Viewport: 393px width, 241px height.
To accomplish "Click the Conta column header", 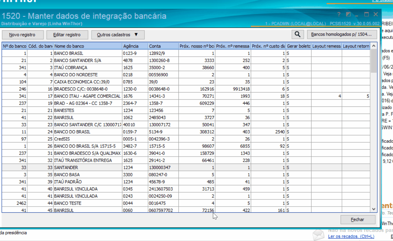I will (x=163, y=46).
